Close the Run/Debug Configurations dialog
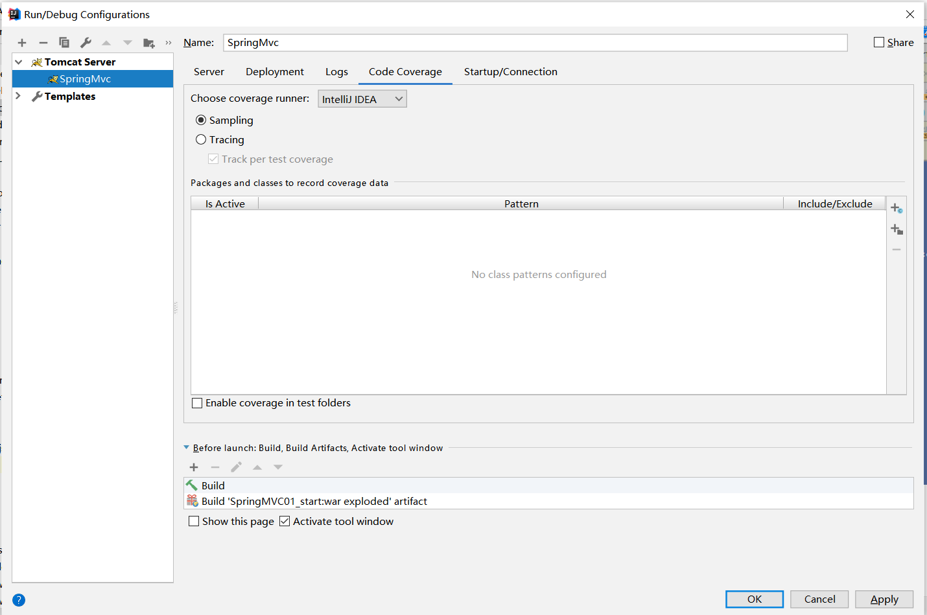Screen dimensions: 927x615 click(910, 14)
